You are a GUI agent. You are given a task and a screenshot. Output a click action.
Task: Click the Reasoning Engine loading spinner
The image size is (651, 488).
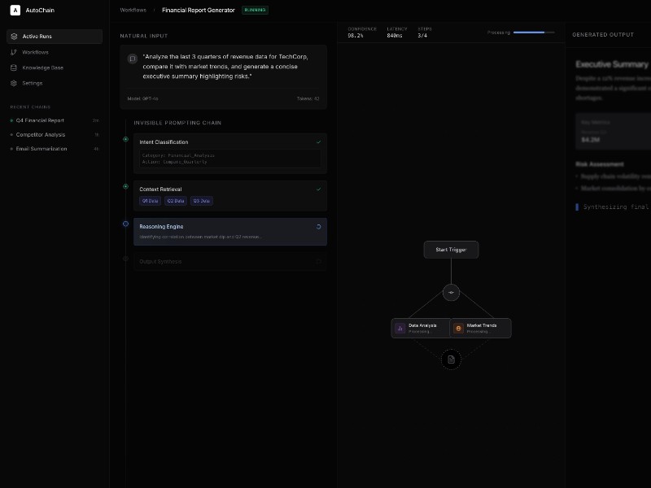pyautogui.click(x=318, y=227)
